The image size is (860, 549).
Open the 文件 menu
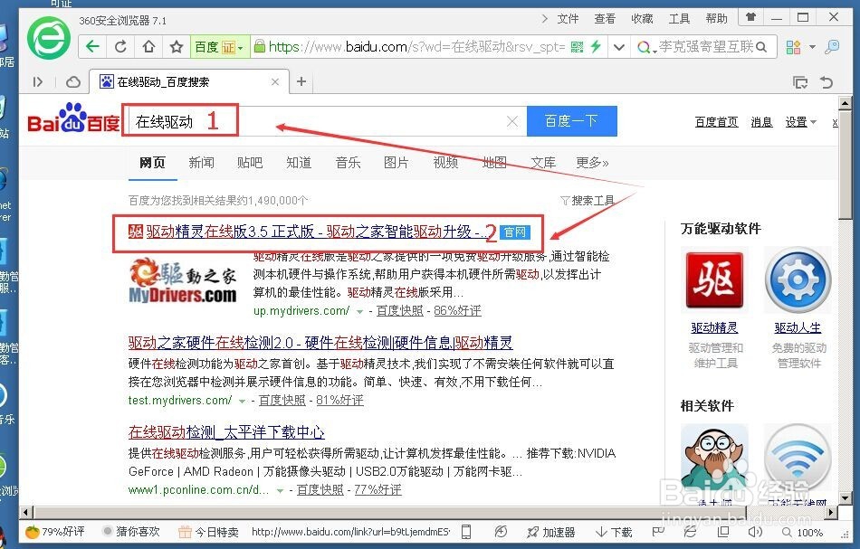click(x=568, y=19)
